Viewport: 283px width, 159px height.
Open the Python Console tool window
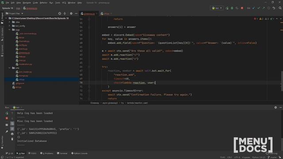pyautogui.click(x=79, y=153)
